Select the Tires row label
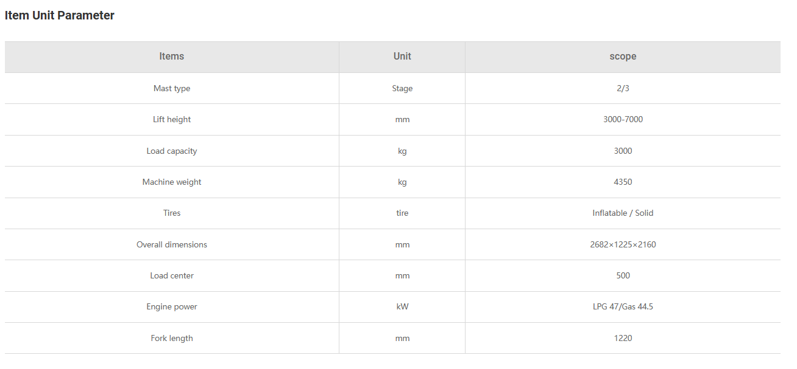Viewport: 797px width, 369px height. click(x=172, y=213)
